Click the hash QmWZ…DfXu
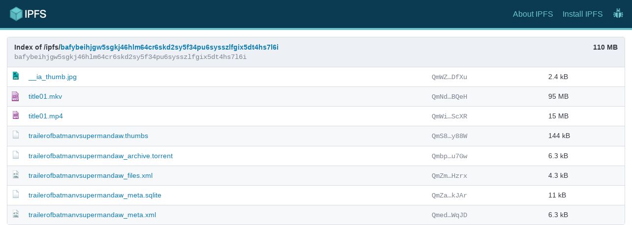 449,77
